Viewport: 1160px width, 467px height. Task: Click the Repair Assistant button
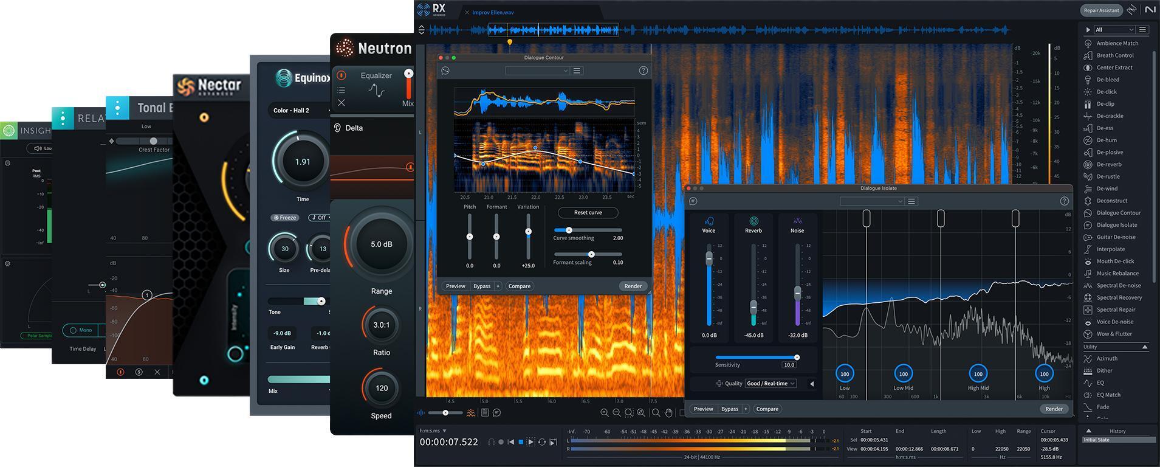pyautogui.click(x=1100, y=10)
